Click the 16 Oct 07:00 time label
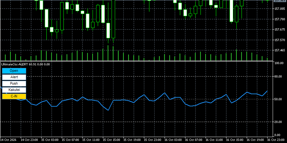Screen dimensions: 287x143 pyautogui.click(x=194, y=140)
